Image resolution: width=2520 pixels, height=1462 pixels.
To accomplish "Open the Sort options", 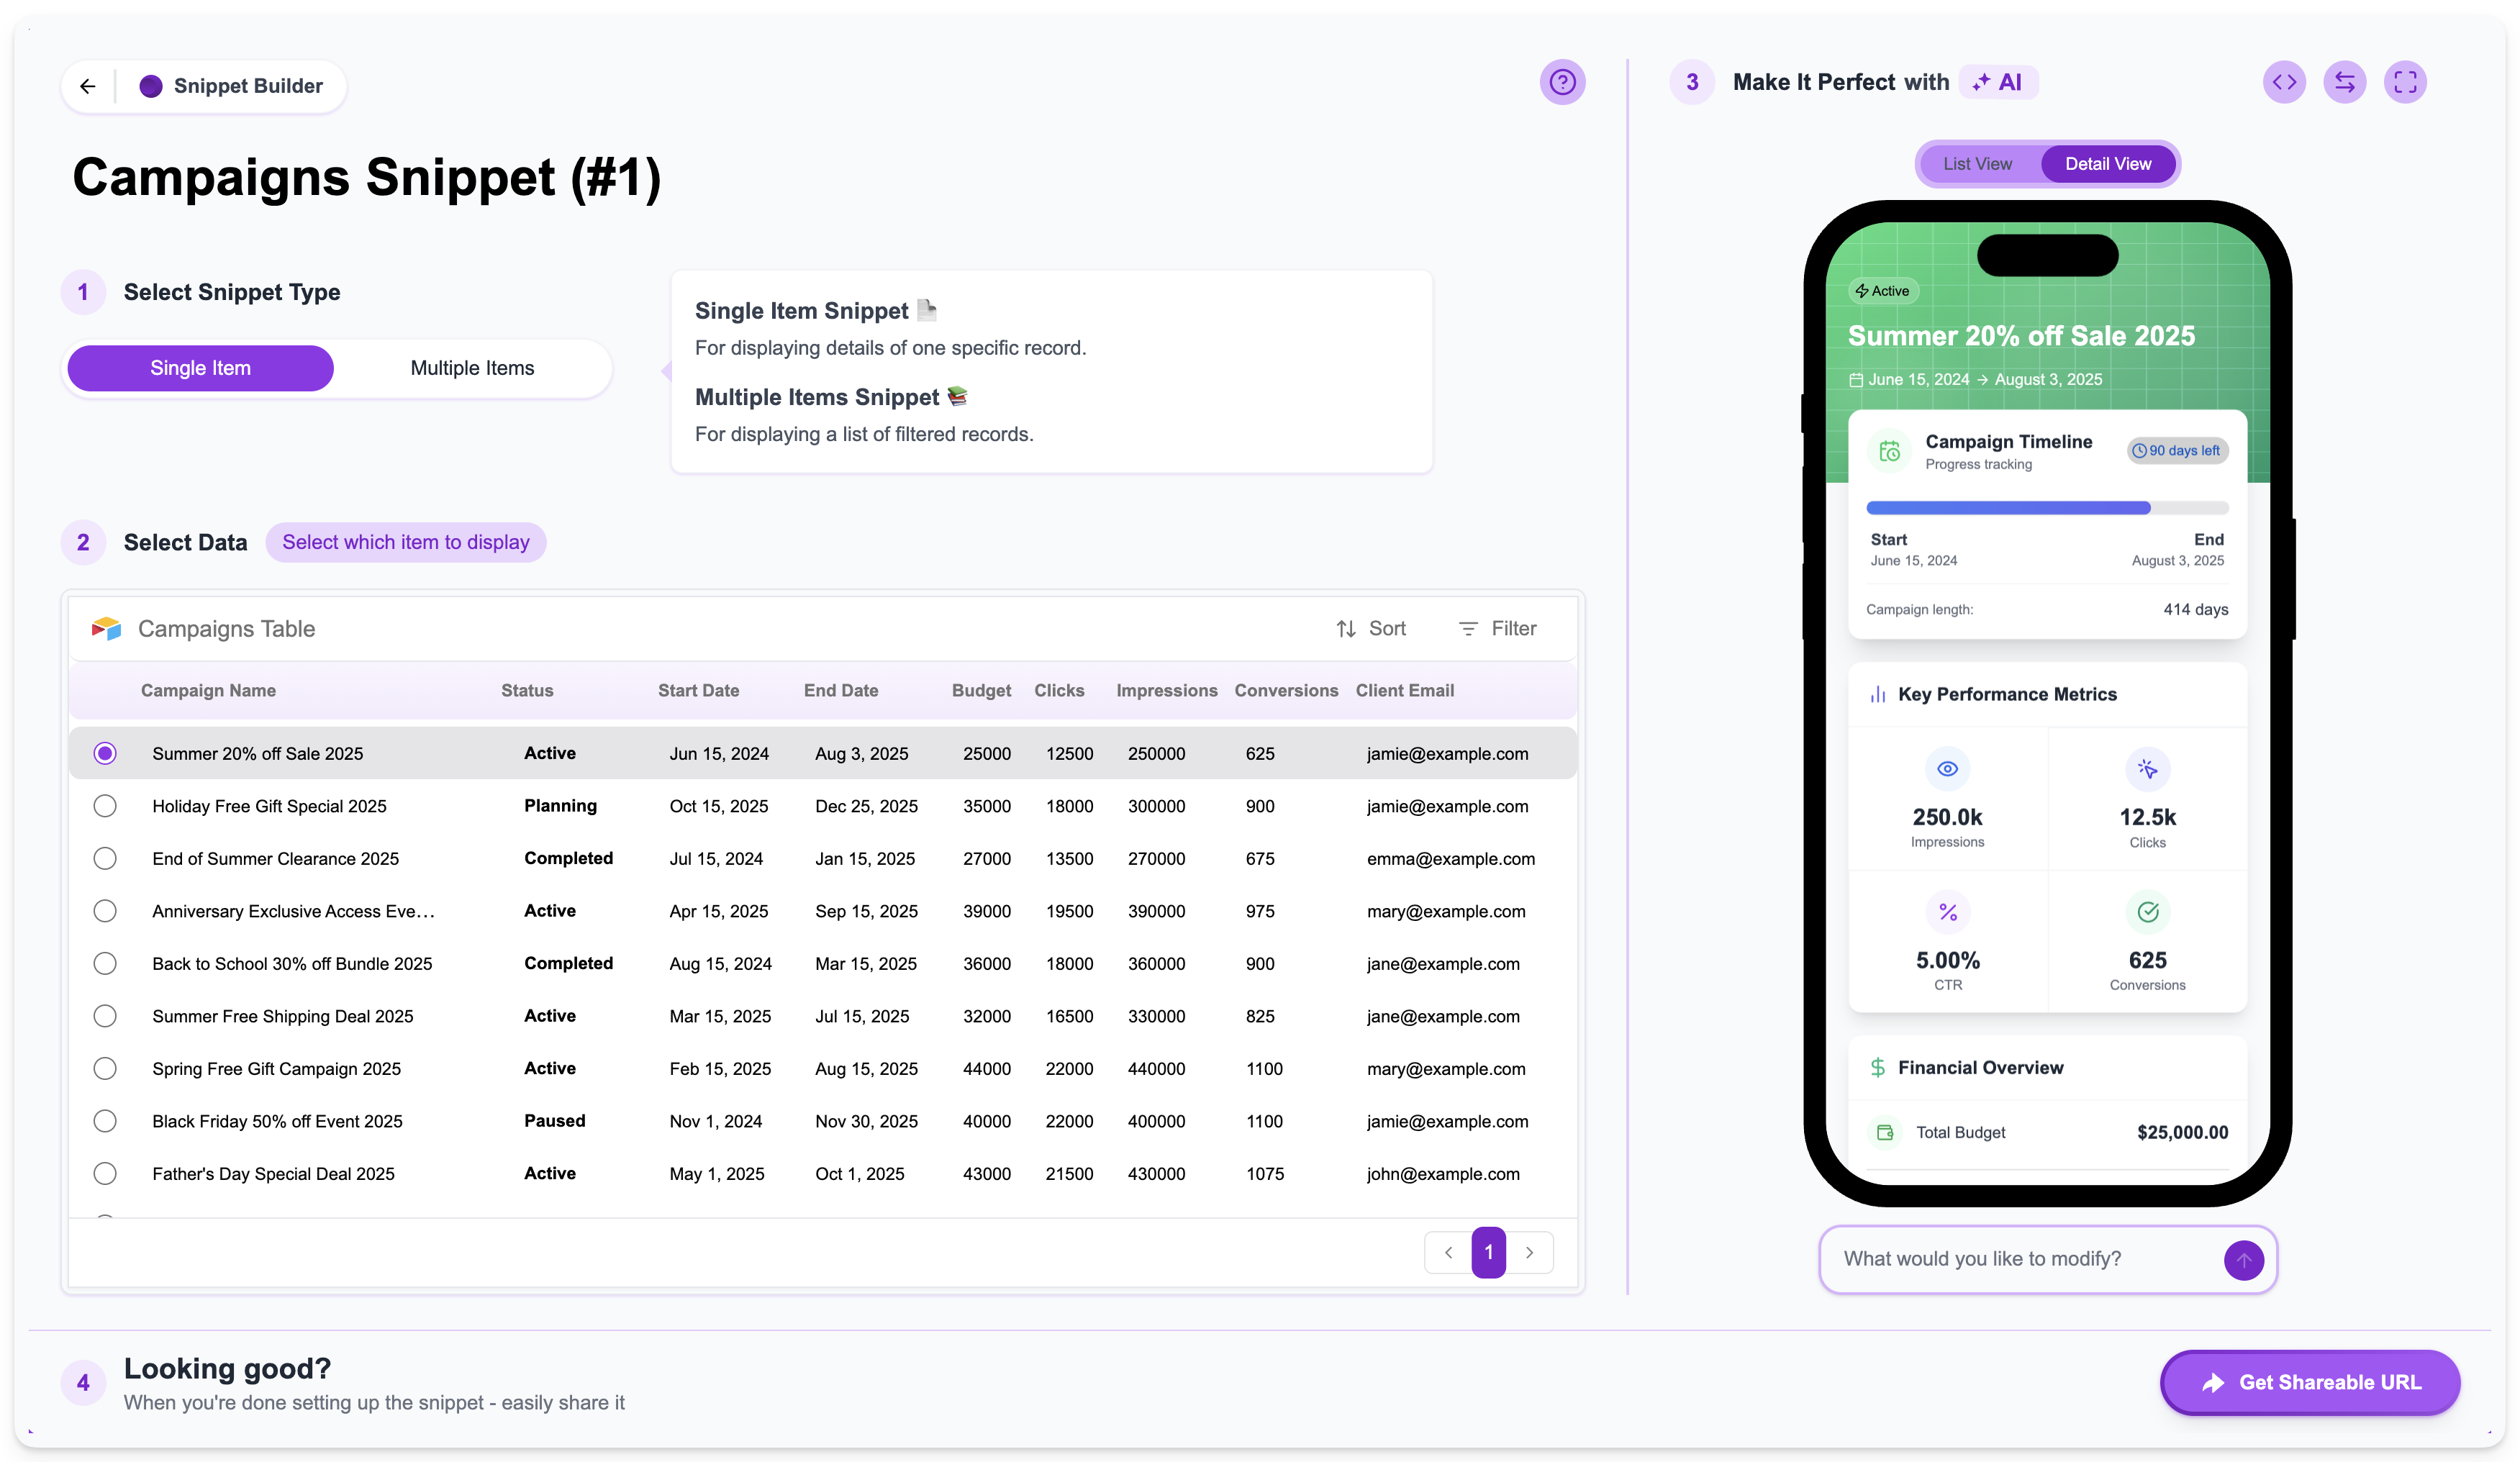I will [1371, 629].
